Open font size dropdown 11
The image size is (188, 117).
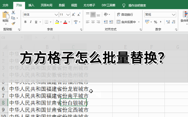click(x=68, y=15)
